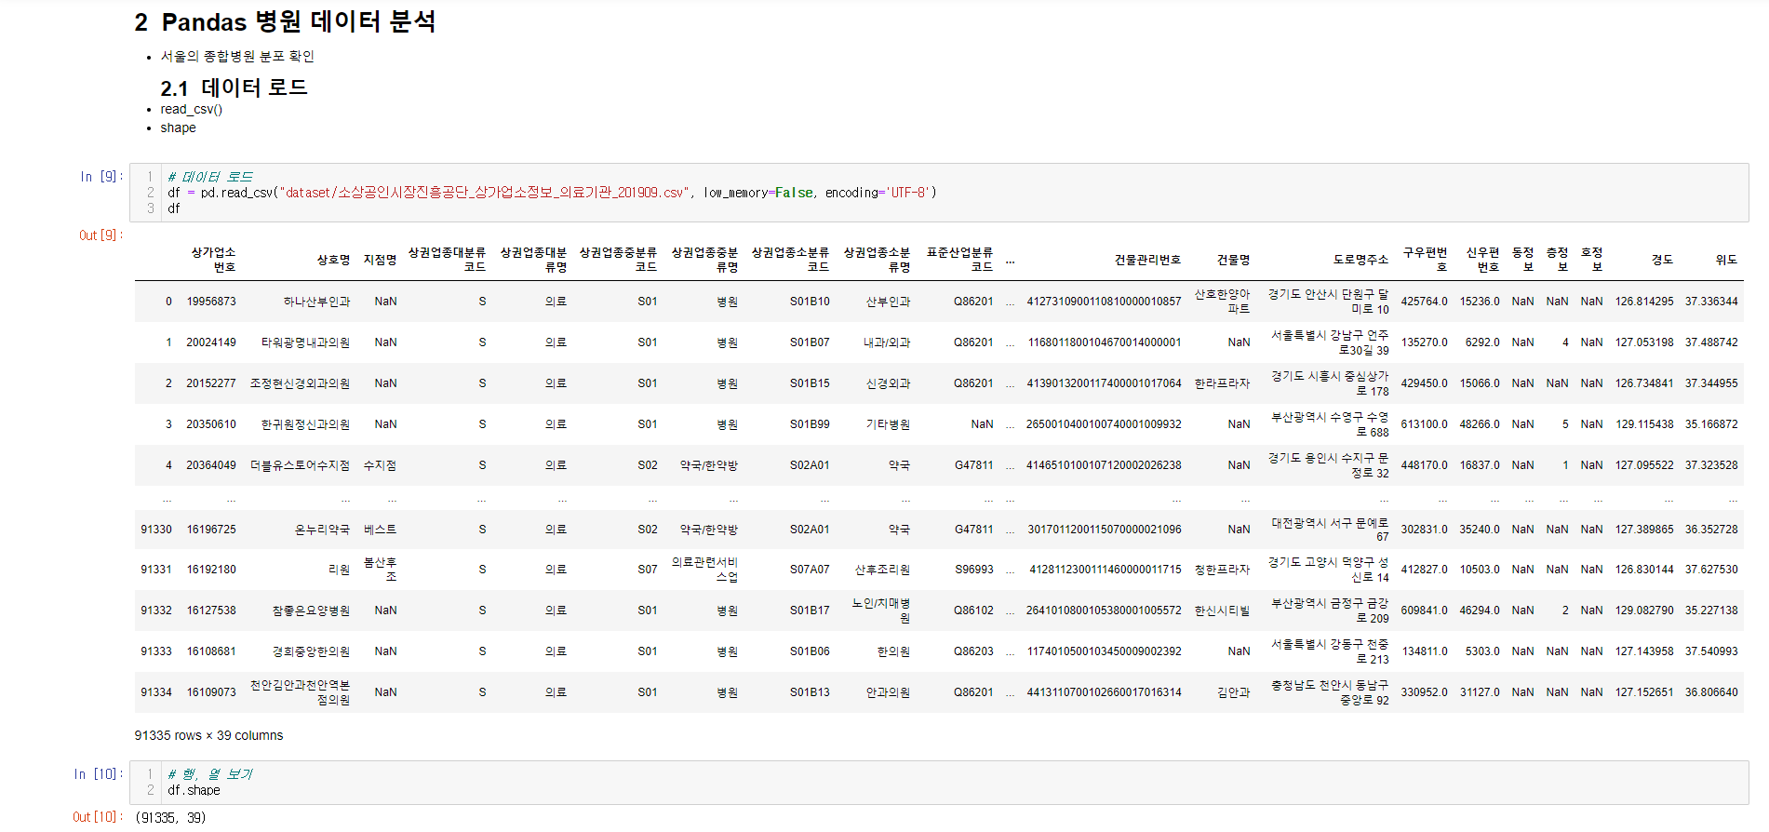The height and width of the screenshot is (832, 1769).
Task: Click address '서울특별시 강남구 언주로30길 39'
Action: (1330, 342)
